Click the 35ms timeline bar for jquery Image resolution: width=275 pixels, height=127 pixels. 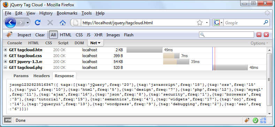pyautogui.click(x=176, y=62)
